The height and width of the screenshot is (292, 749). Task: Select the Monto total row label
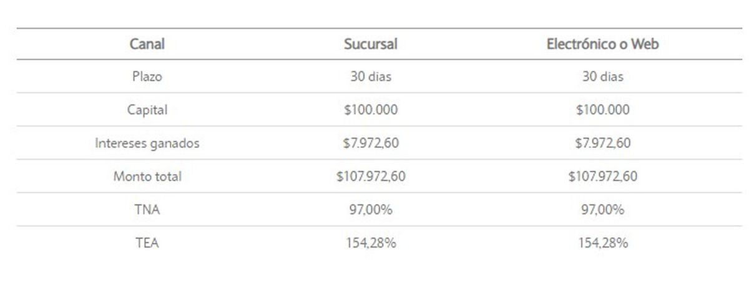tap(147, 177)
